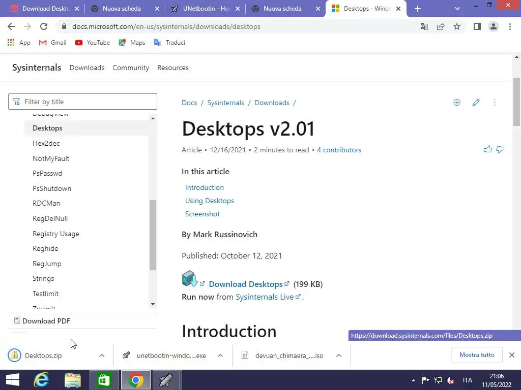Open the Windows Start button
Viewport: 521px width, 390px height.
pyautogui.click(x=13, y=380)
